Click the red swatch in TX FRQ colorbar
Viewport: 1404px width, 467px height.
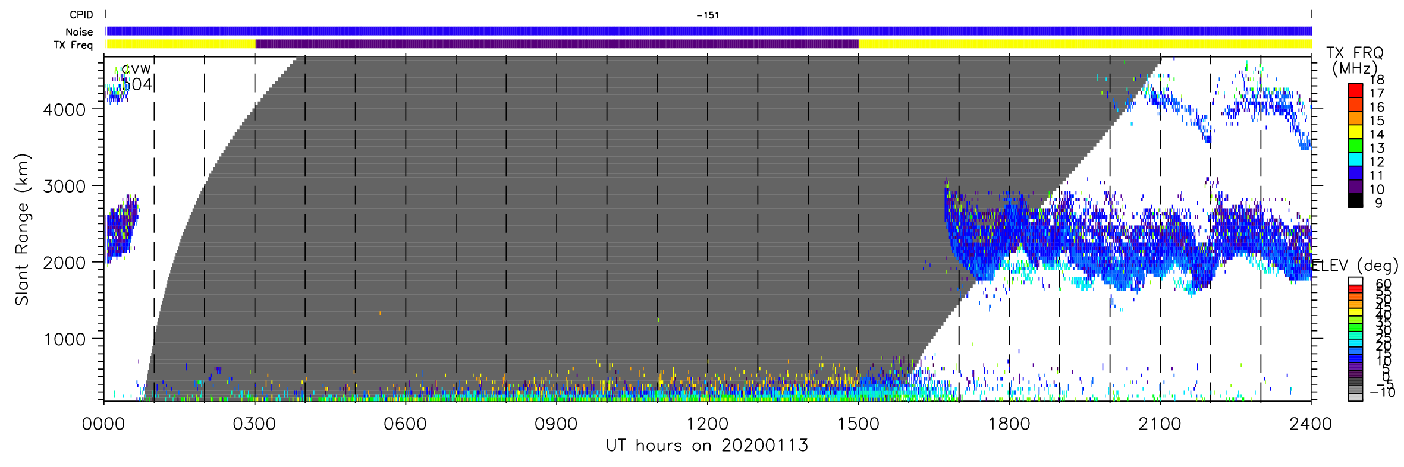(x=1355, y=90)
